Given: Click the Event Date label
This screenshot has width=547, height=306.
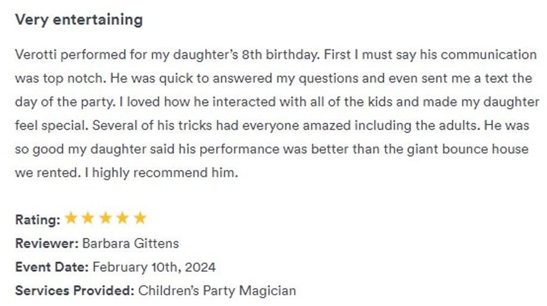Looking at the screenshot, I should [52, 267].
